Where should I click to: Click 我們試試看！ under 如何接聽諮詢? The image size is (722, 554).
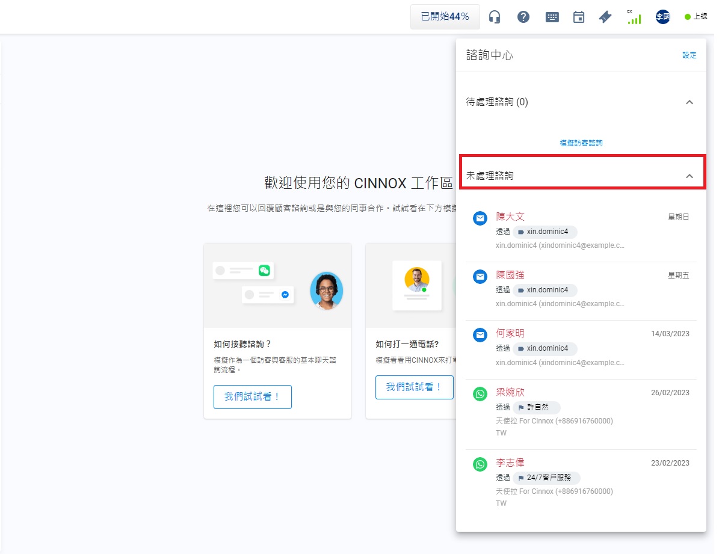click(x=253, y=397)
